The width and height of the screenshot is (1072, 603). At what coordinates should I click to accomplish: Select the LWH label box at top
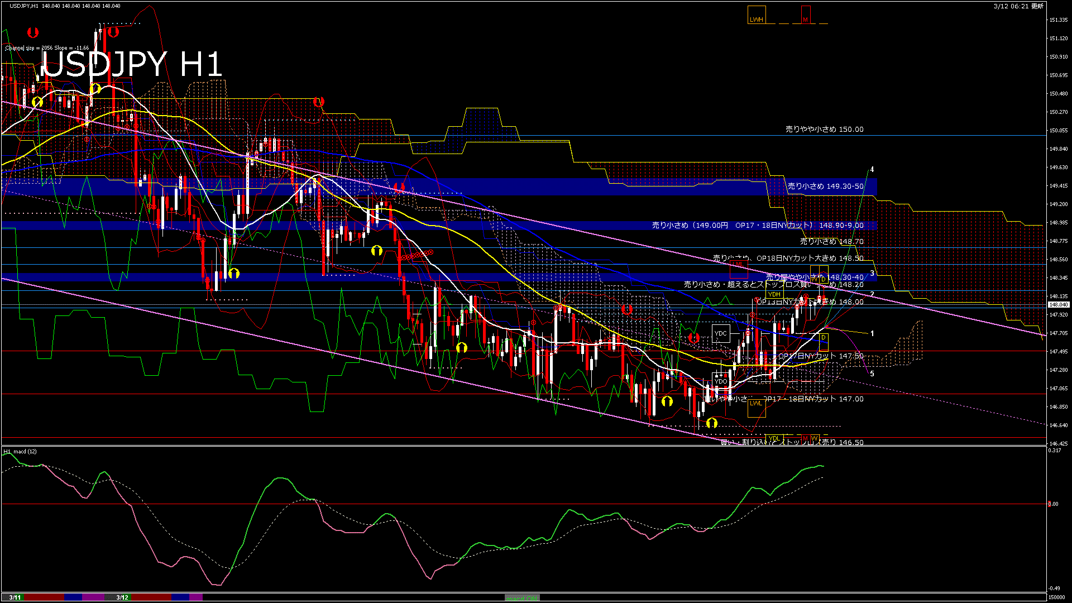(x=757, y=15)
